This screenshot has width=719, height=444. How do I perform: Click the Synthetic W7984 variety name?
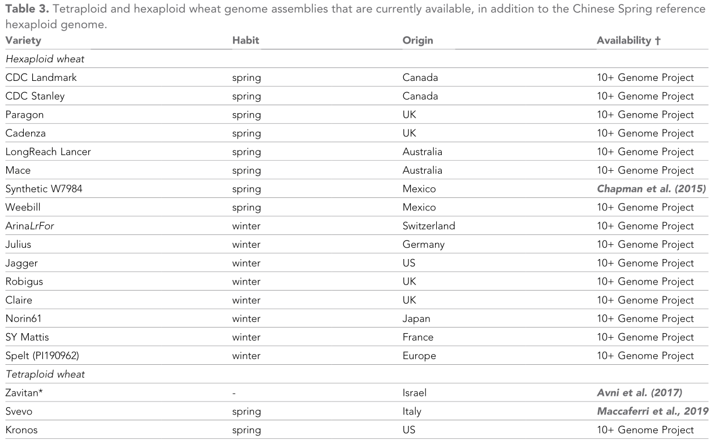[x=44, y=189]
